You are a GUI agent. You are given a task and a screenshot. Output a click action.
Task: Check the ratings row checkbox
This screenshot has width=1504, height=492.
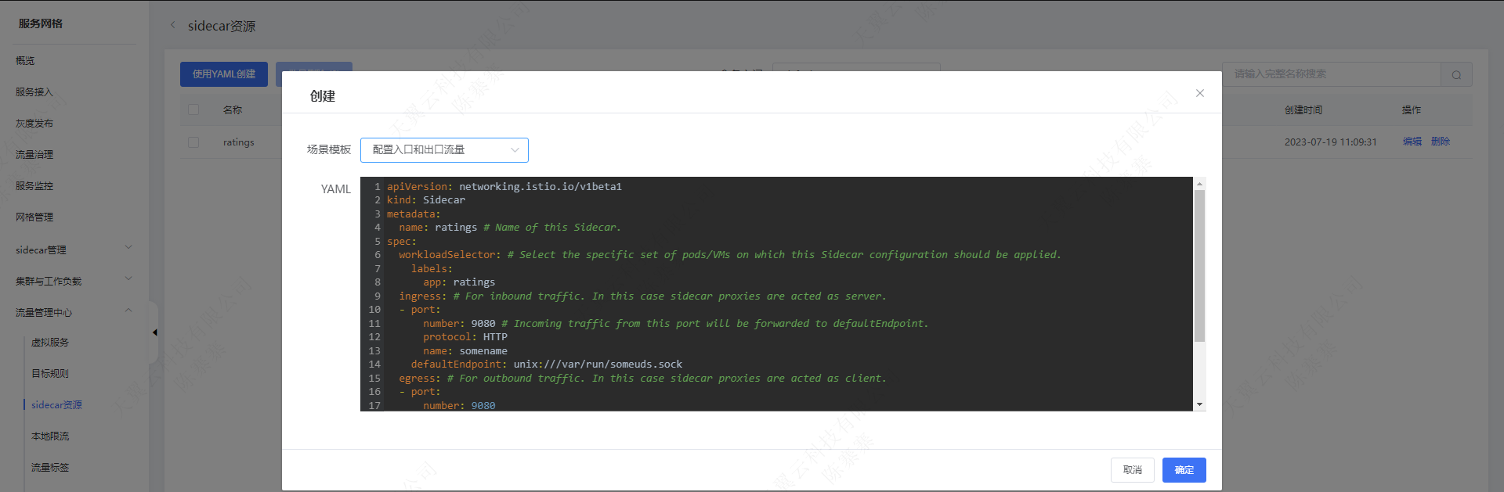click(x=193, y=142)
